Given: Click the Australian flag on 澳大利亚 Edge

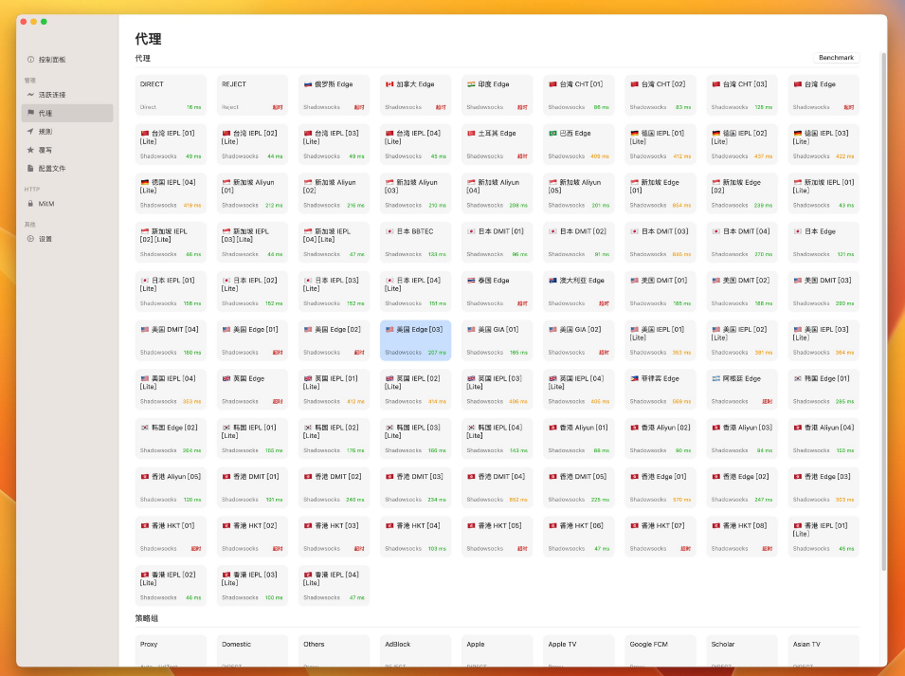Looking at the screenshot, I should click(552, 281).
